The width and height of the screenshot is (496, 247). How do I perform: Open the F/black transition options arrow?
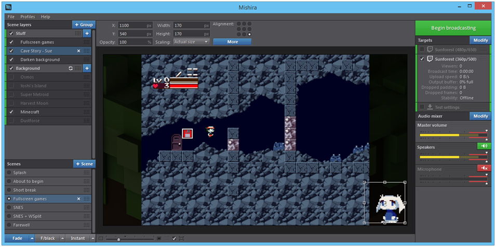point(63,239)
